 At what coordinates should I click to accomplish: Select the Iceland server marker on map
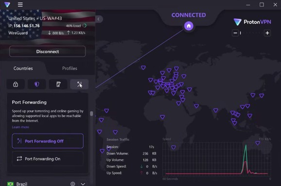(x=143, y=68)
